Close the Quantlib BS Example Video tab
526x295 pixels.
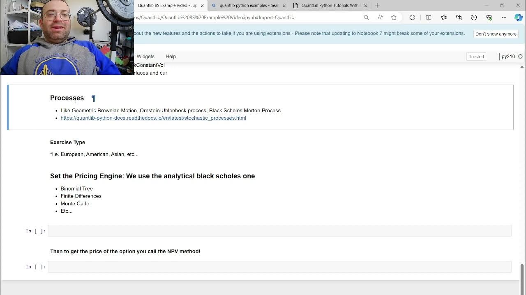[x=202, y=6]
